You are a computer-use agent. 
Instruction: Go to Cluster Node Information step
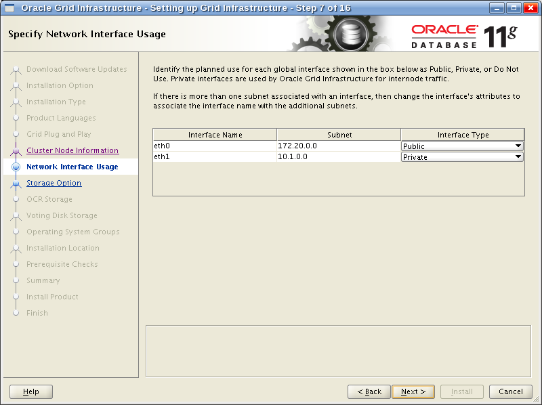(72, 150)
